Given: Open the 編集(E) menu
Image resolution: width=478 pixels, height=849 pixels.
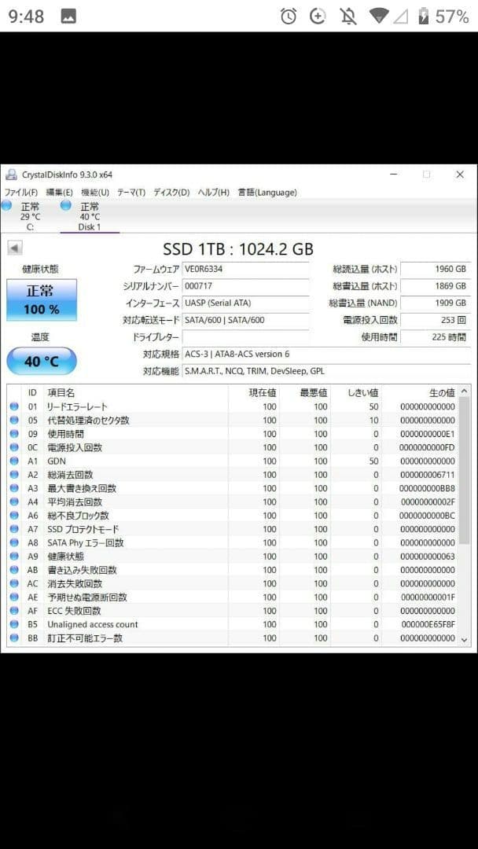Looking at the screenshot, I should [x=59, y=193].
